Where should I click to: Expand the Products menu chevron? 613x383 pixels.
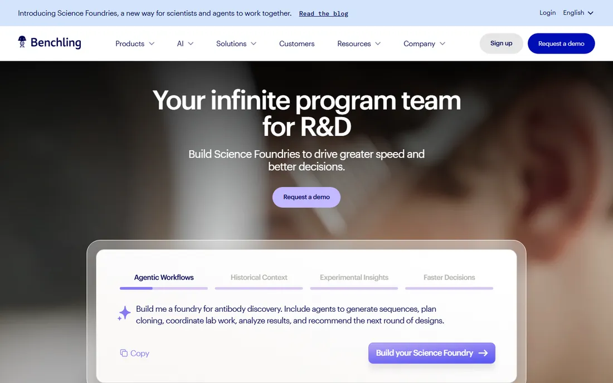(152, 44)
